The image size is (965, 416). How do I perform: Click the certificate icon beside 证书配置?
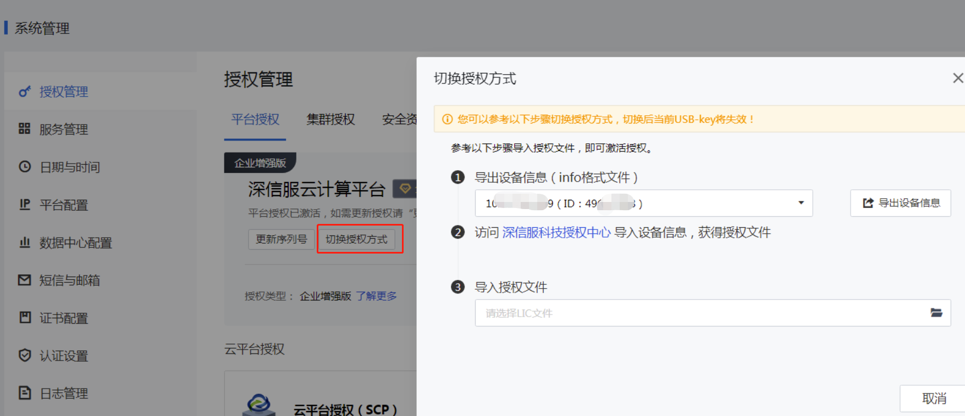pos(25,318)
